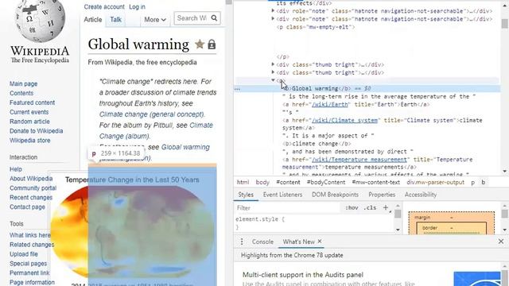Toggle the :hov element state button
This screenshot has height=286, width=509.
(352, 207)
